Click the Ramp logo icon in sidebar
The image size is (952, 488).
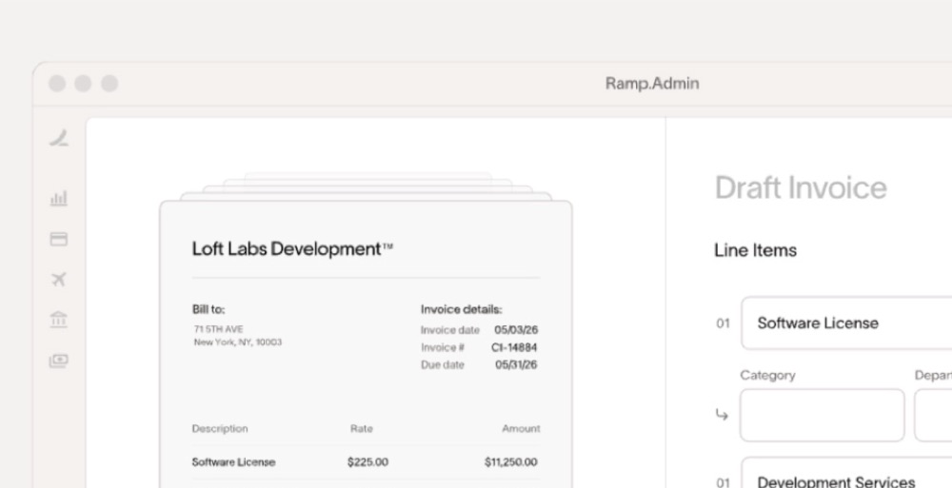(x=59, y=138)
